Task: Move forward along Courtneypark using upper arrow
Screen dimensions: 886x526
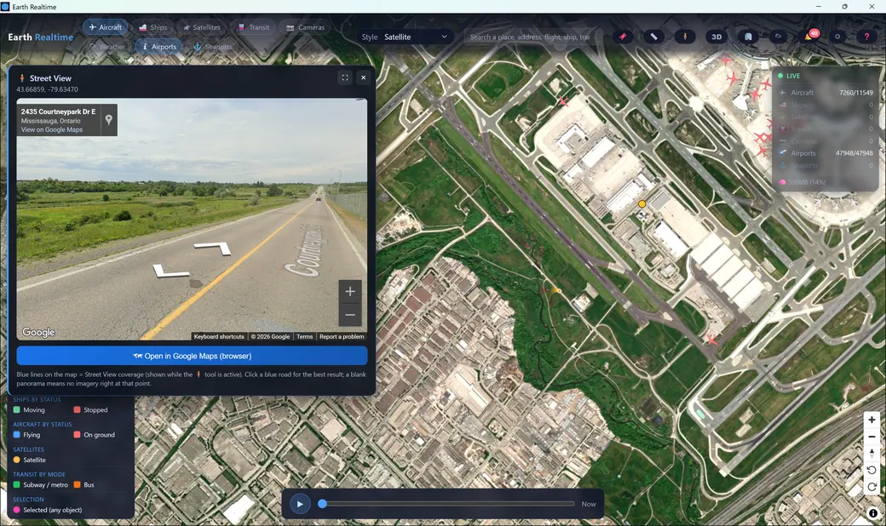Action: (x=213, y=248)
